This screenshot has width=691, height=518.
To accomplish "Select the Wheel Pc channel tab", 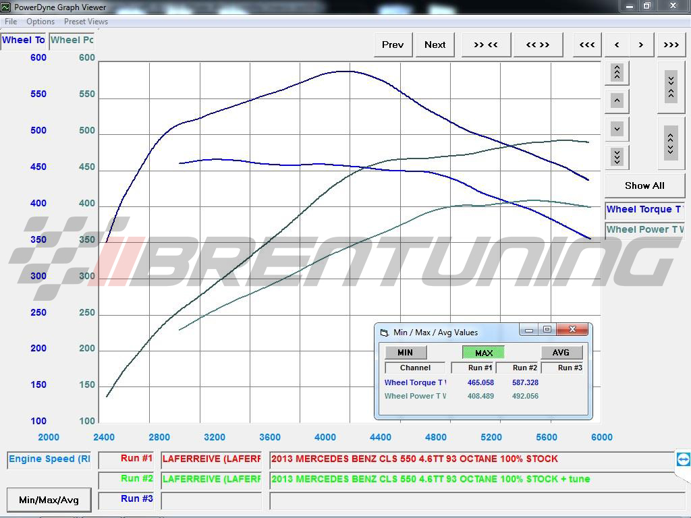I will (72, 40).
